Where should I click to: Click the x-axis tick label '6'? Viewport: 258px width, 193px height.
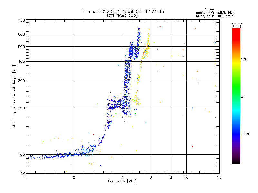[x=151, y=177]
